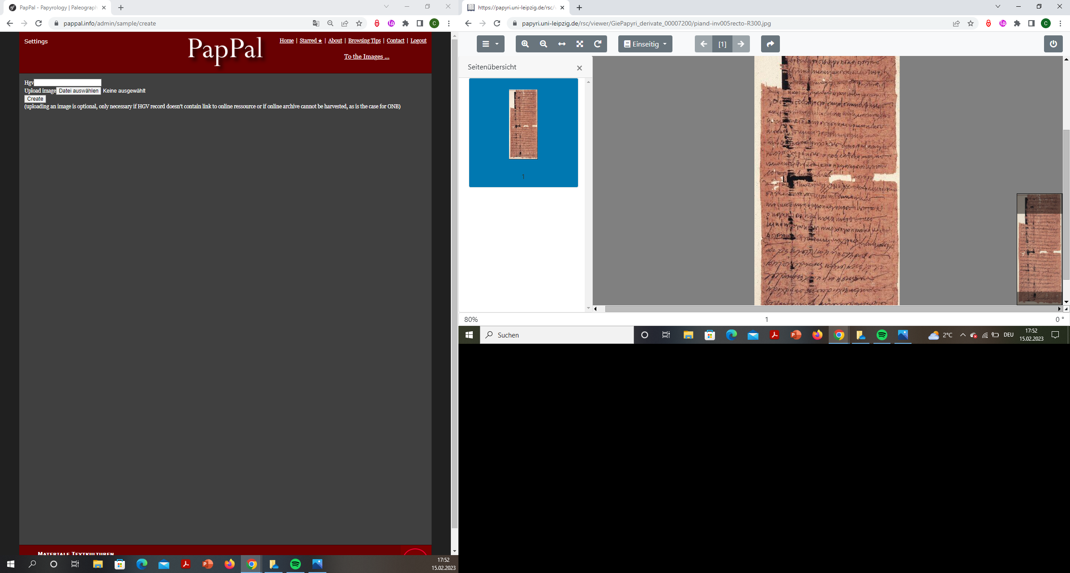Open Chrome profile avatar in right window
The width and height of the screenshot is (1070, 573).
[x=1046, y=23]
